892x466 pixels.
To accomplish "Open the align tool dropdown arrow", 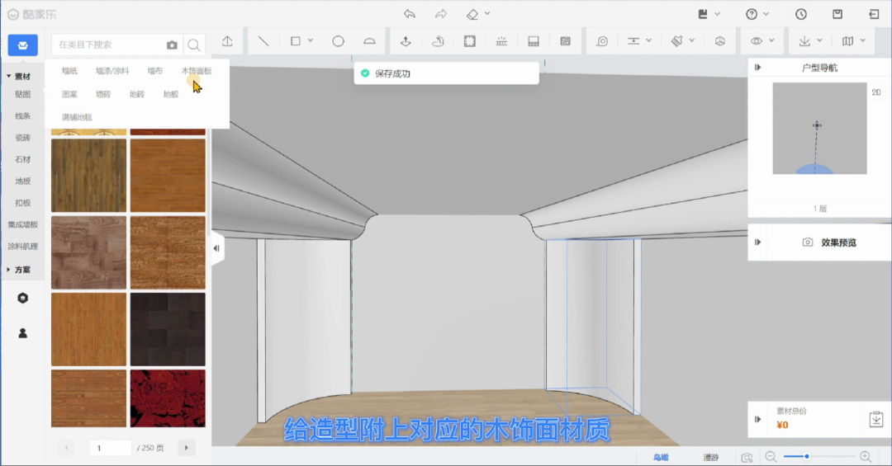I will click(648, 41).
